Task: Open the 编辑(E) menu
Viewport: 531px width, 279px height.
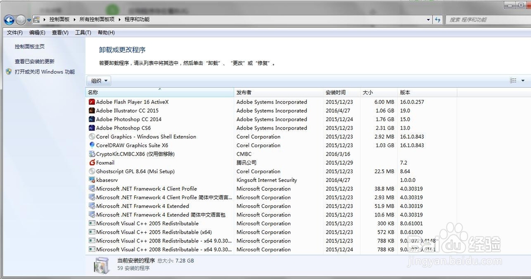Action: (37, 32)
